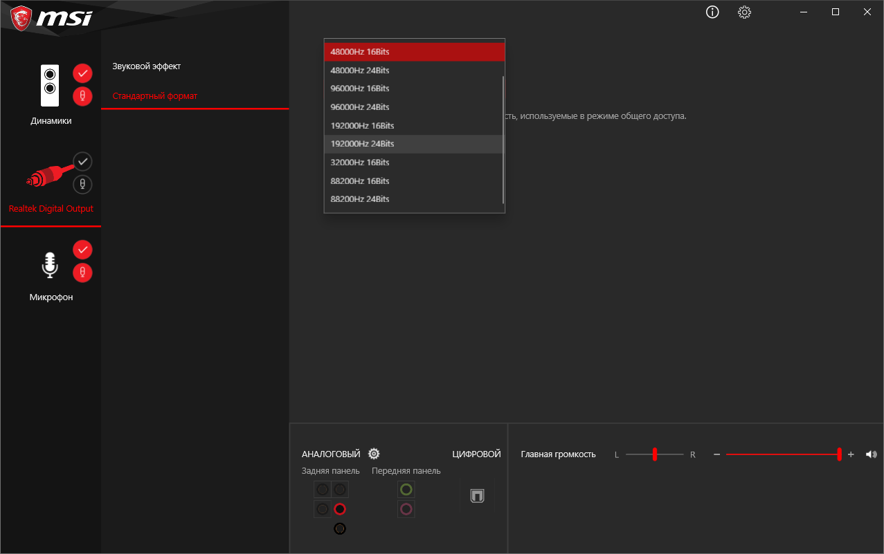Click the Передняя панель label
The width and height of the screenshot is (884, 554).
406,471
